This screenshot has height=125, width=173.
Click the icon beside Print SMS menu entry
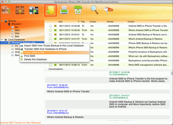22,56
